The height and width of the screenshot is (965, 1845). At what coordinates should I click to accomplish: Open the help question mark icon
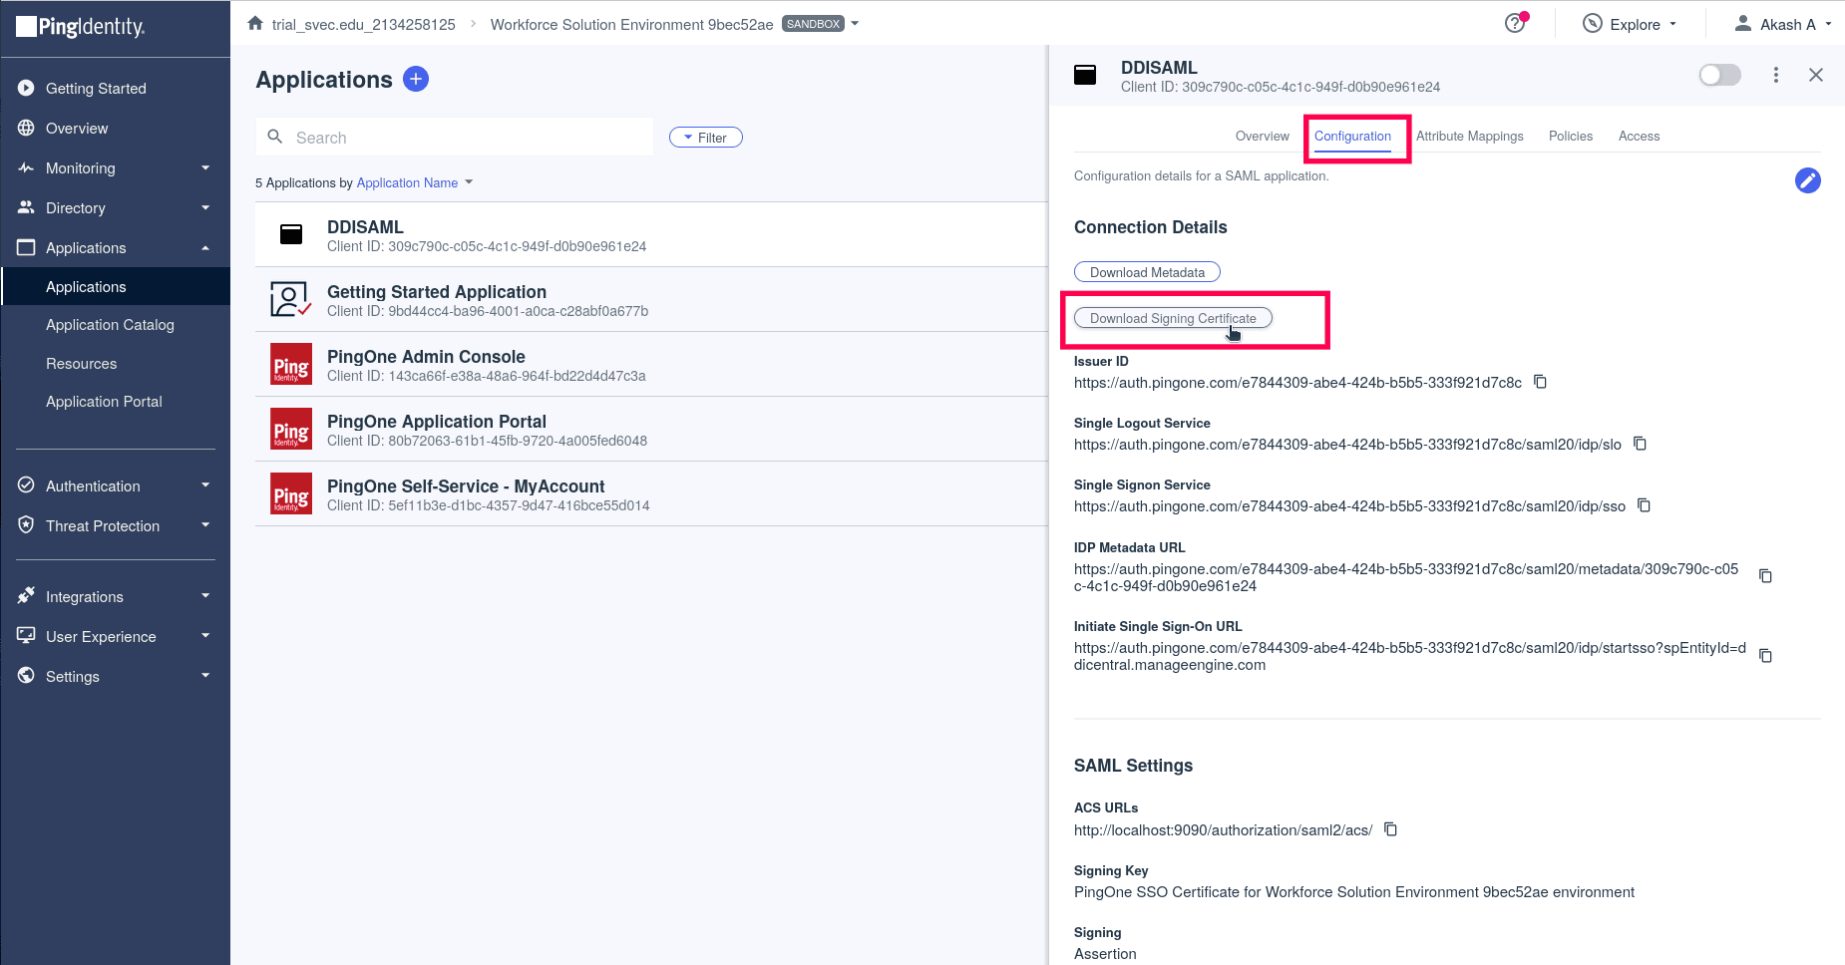pyautogui.click(x=1515, y=23)
